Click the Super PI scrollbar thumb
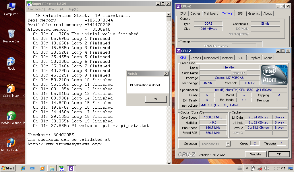The image size is (294, 172). (169, 19)
